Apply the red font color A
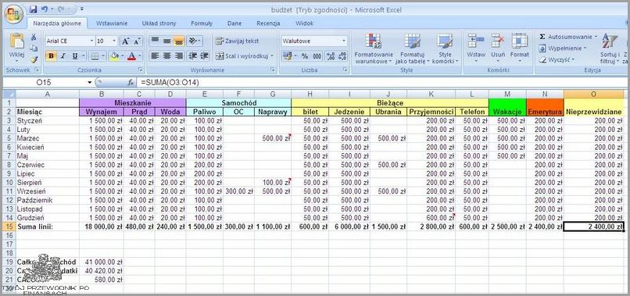 point(131,55)
